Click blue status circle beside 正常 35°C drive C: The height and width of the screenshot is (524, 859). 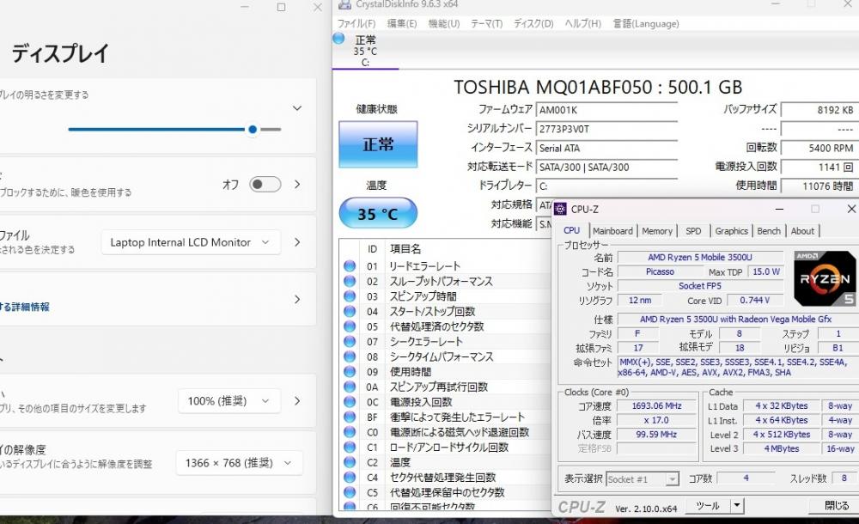pos(338,39)
